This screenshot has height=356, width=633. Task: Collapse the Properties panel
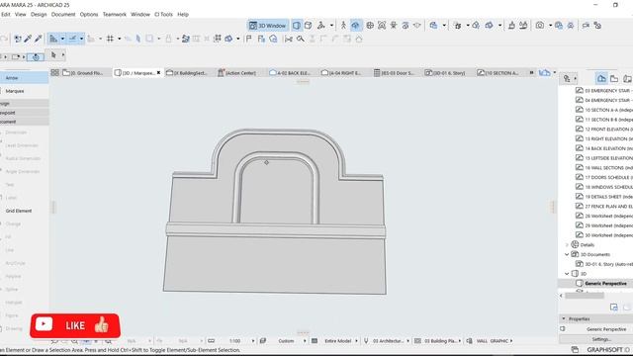[x=564, y=318]
